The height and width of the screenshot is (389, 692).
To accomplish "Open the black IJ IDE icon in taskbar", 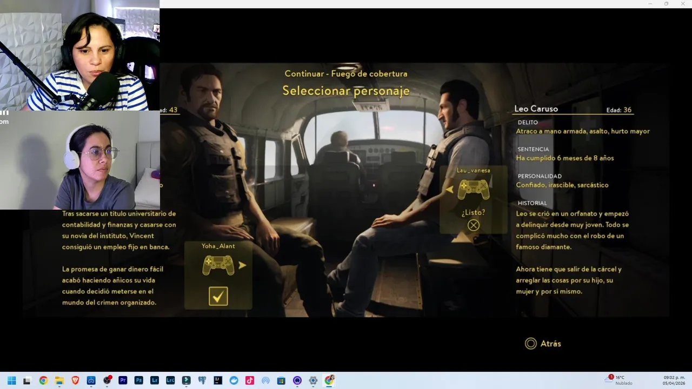I will point(218,380).
